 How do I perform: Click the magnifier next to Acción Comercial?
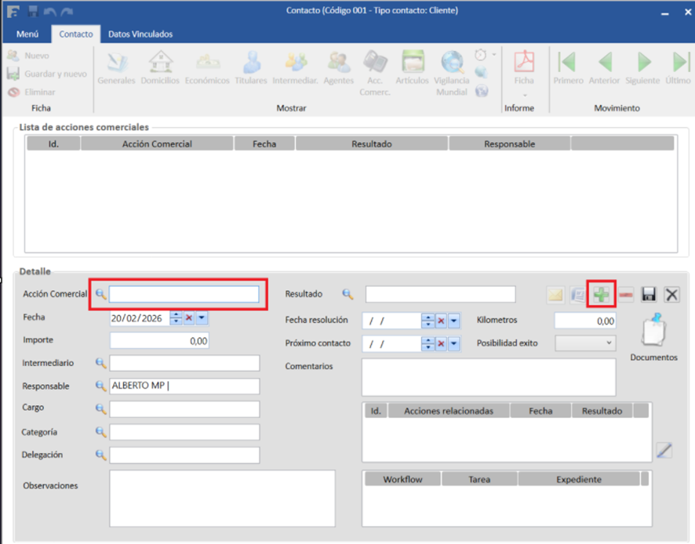coord(100,294)
